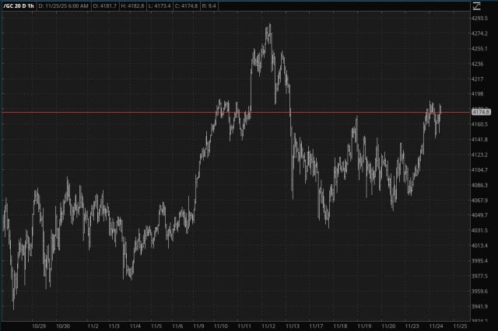Click the chart style icon at top right
The width and height of the screenshot is (498, 331).
pyautogui.click(x=476, y=6)
